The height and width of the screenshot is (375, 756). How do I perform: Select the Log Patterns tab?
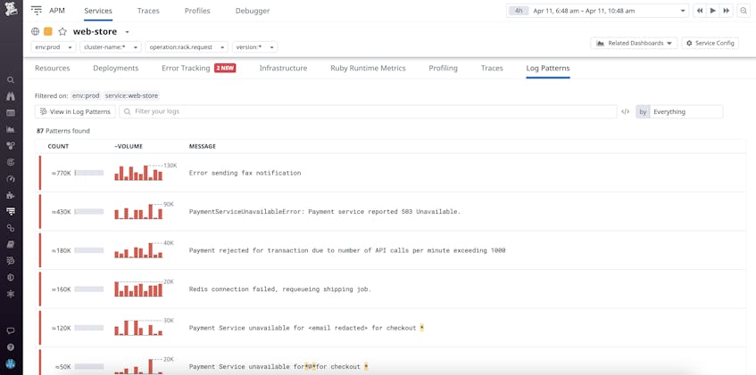point(548,69)
